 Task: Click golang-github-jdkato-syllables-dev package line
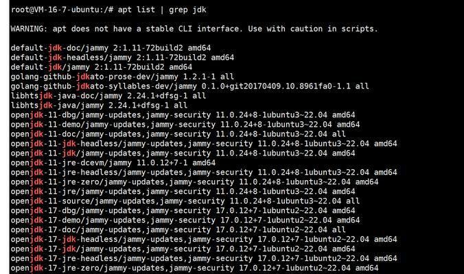click(x=189, y=86)
